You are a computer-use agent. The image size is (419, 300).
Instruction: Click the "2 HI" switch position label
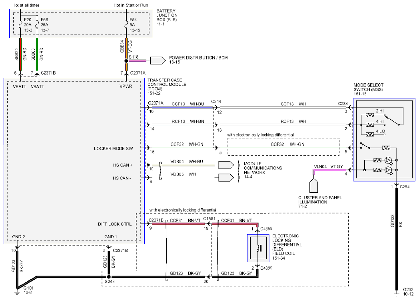(x=380, y=111)
